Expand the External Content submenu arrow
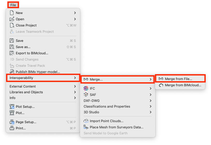Image resolution: width=211 pixels, height=145 pixels. coord(75,86)
